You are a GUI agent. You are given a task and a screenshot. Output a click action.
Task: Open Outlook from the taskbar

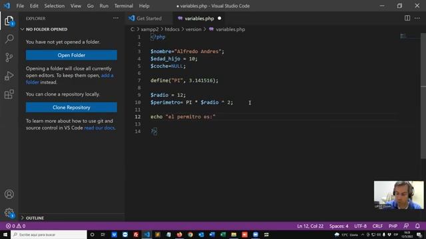pyautogui.click(x=201, y=234)
